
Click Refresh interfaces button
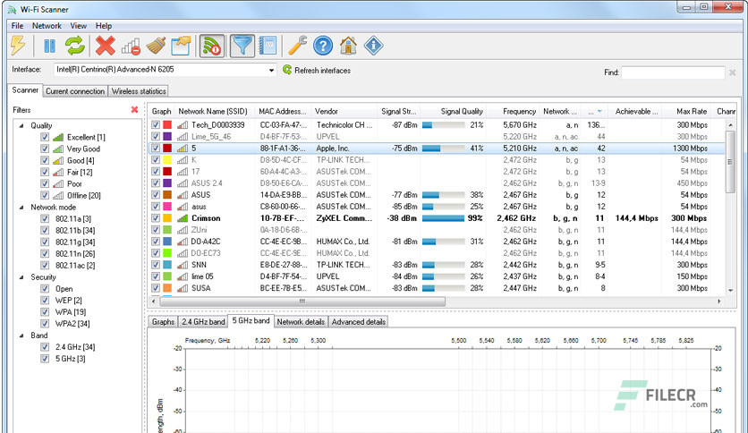click(317, 70)
